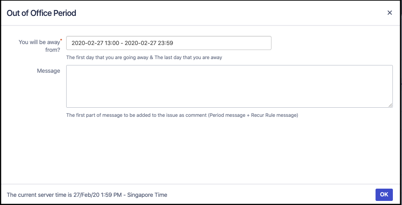402x205 pixels.
Task: Click inside the Message text area
Action: [x=229, y=86]
